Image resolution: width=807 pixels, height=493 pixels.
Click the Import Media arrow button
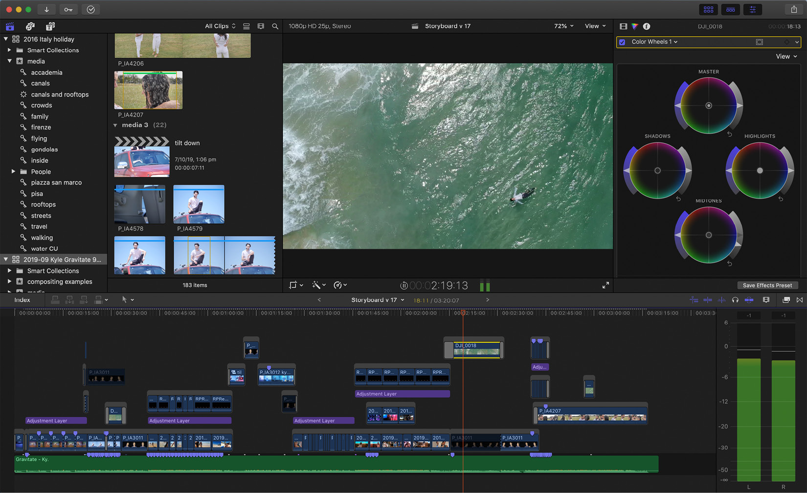pyautogui.click(x=46, y=9)
